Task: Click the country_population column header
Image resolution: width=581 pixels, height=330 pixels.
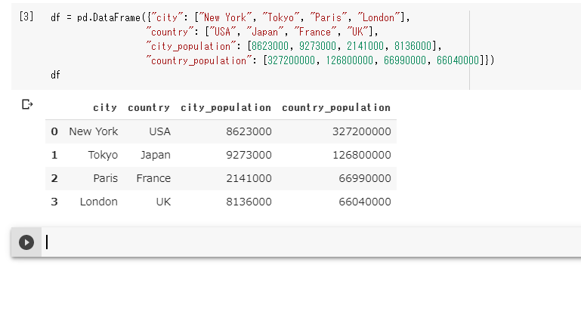Action: (336, 108)
